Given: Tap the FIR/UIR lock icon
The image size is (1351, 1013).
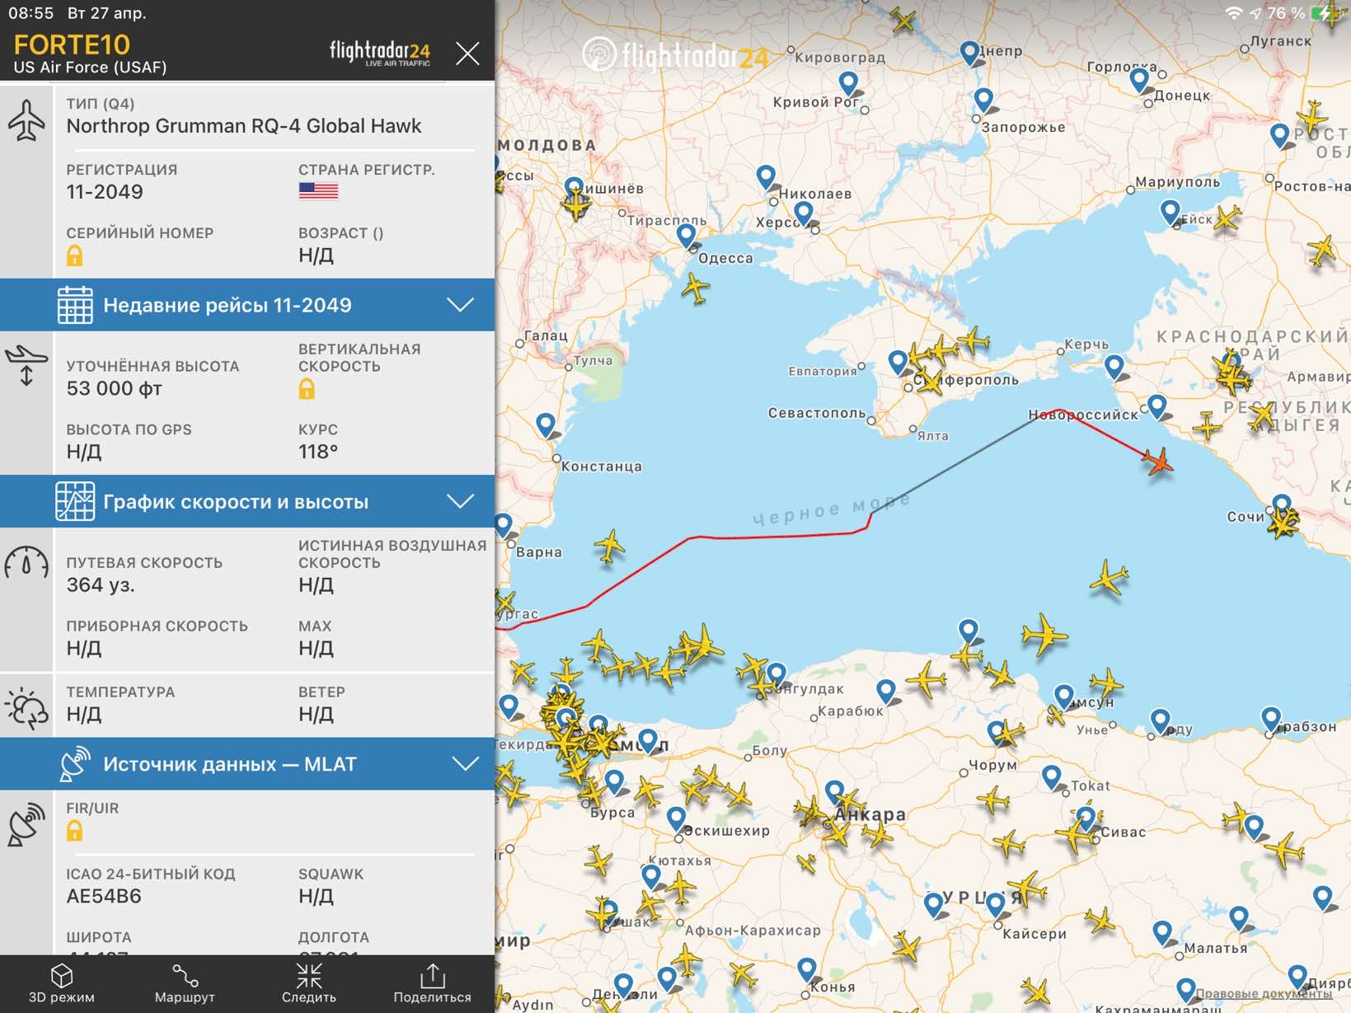Looking at the screenshot, I should pyautogui.click(x=74, y=831).
